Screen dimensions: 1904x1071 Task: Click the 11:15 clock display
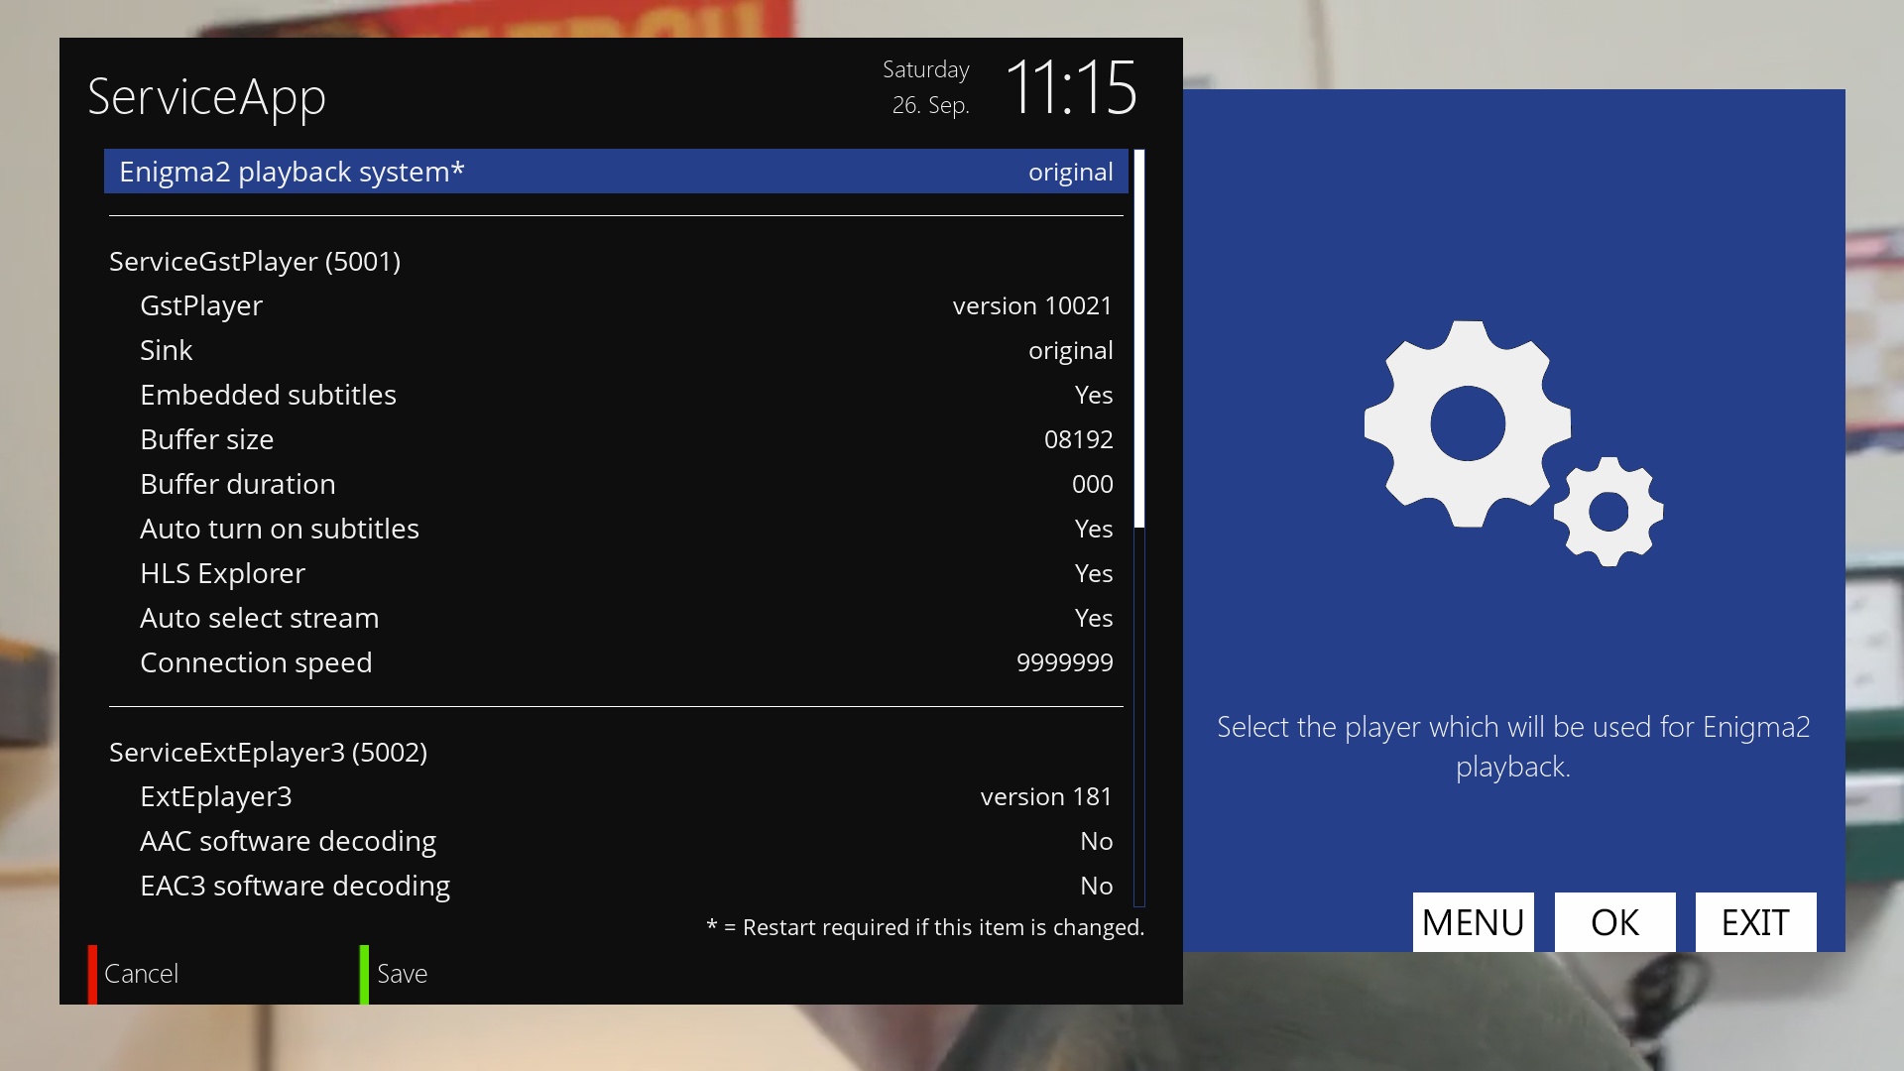pos(1071,87)
